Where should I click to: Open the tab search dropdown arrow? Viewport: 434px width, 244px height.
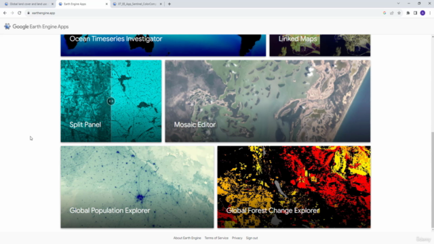pos(398,3)
